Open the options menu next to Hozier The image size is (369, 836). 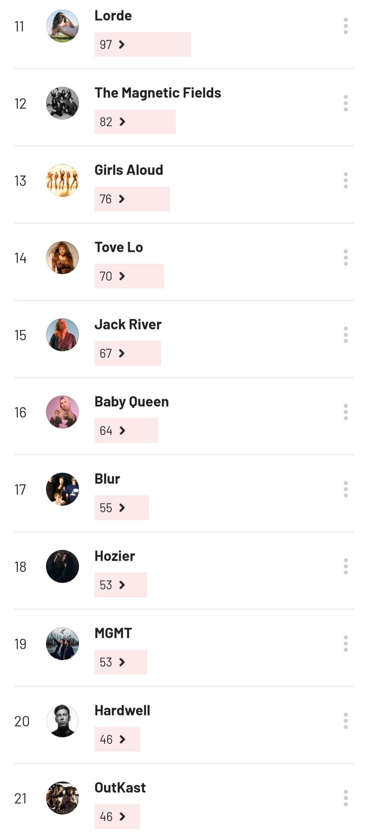tap(345, 567)
